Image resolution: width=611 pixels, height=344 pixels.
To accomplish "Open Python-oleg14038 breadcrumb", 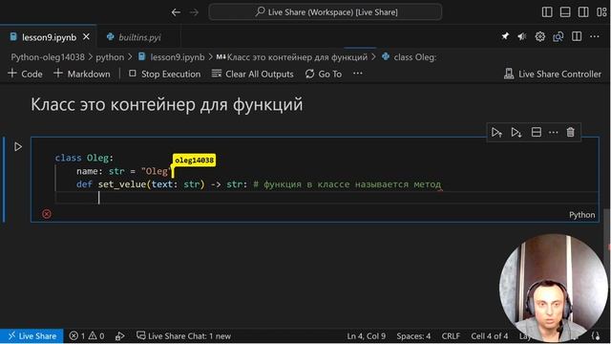I will [x=48, y=57].
